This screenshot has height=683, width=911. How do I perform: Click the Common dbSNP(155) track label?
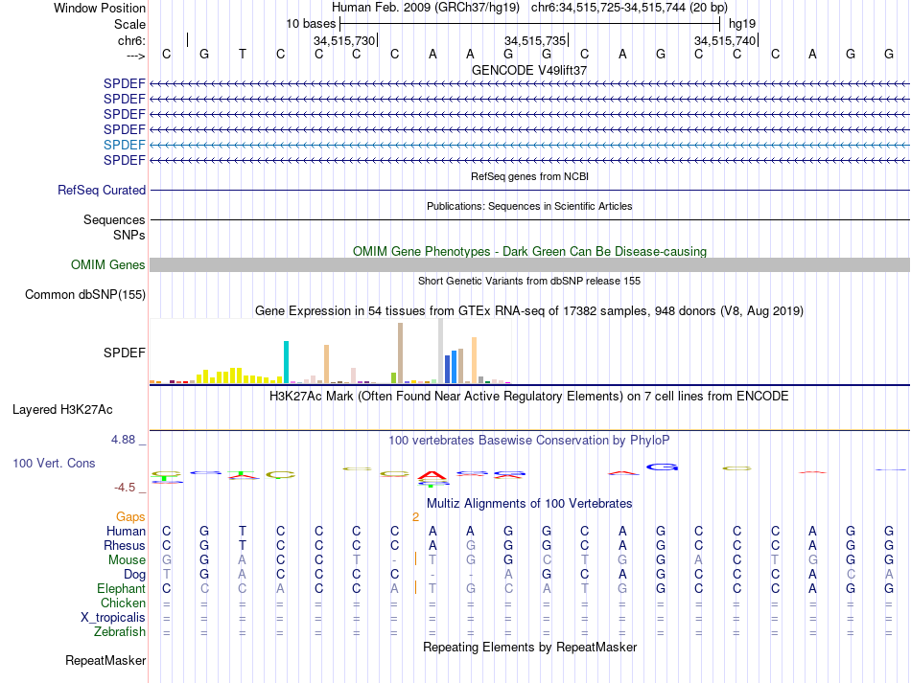[85, 295]
